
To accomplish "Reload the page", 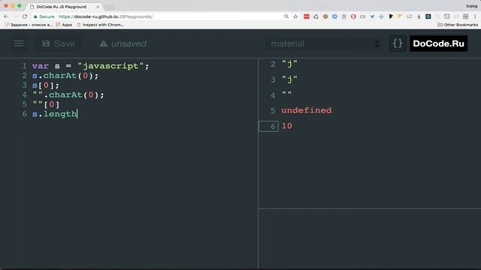I will [x=25, y=16].
